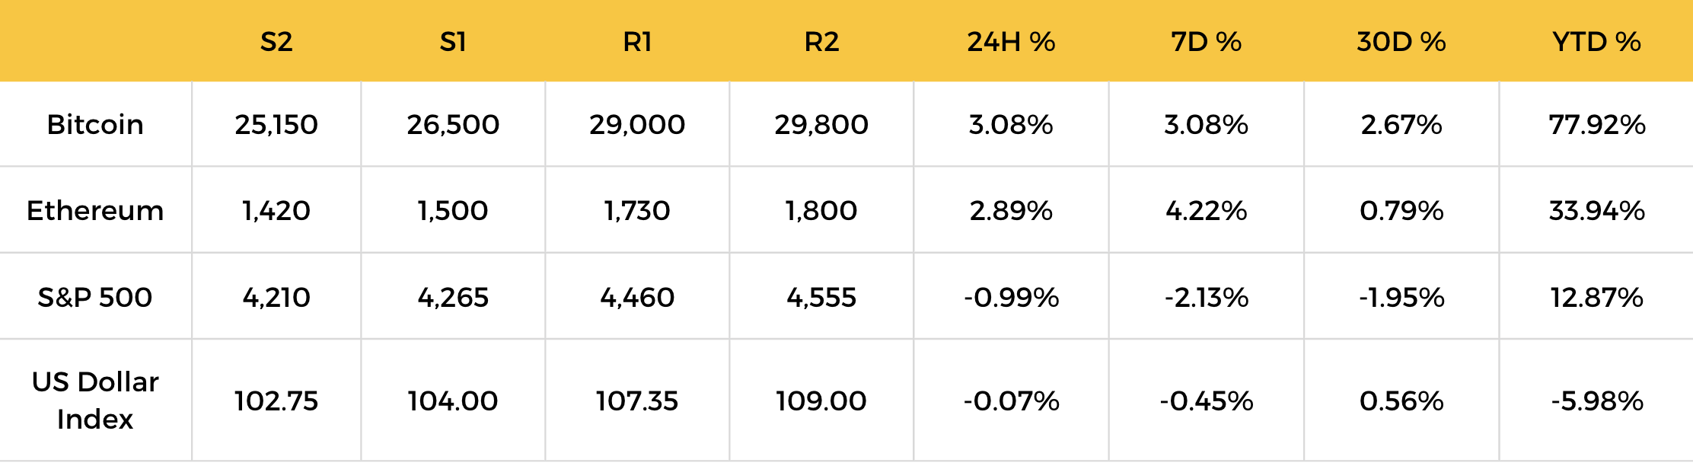
Task: Click the 7D % column header
Action: [1206, 42]
